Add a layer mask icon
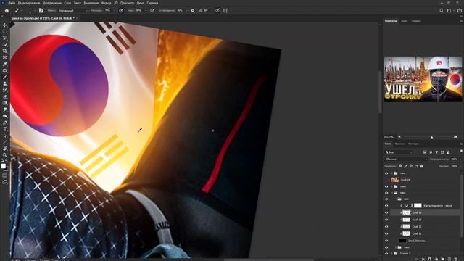This screenshot has width=464, height=261. tap(430, 260)
